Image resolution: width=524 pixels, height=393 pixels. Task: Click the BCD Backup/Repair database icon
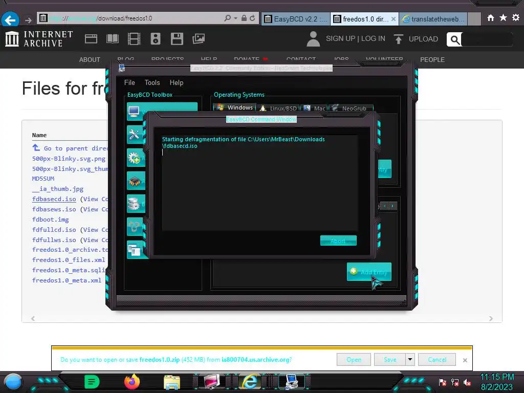pyautogui.click(x=135, y=204)
